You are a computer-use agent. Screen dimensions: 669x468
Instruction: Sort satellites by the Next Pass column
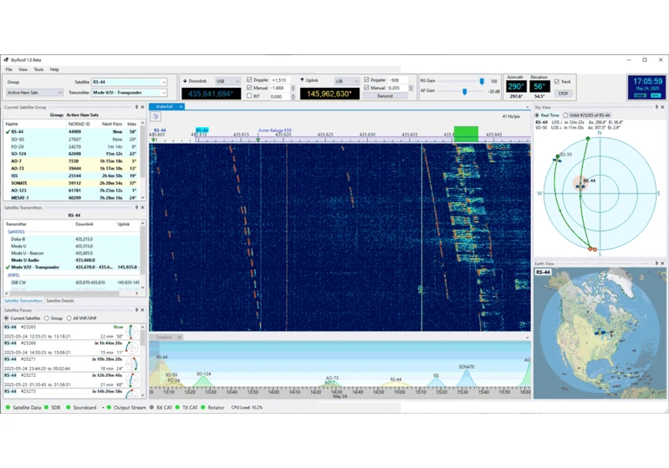[112, 124]
